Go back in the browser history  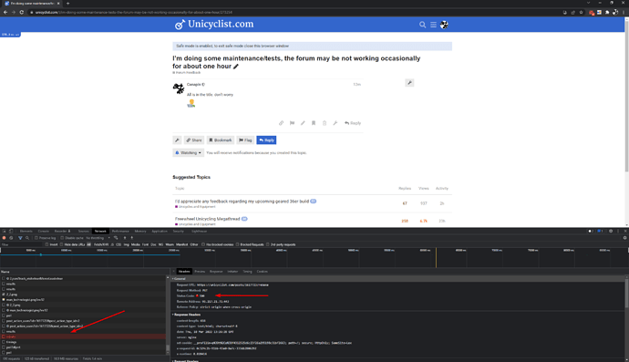5,13
